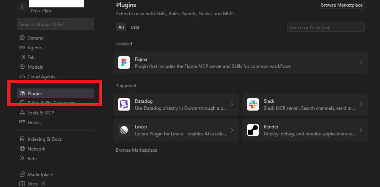Image resolution: width=380 pixels, height=187 pixels.
Task: Click the Browse Marketplace link below suggestions
Action: point(136,150)
